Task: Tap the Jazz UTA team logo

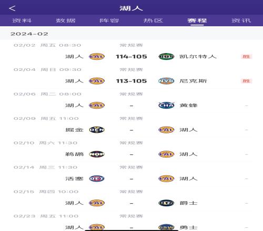Action: tap(166, 203)
